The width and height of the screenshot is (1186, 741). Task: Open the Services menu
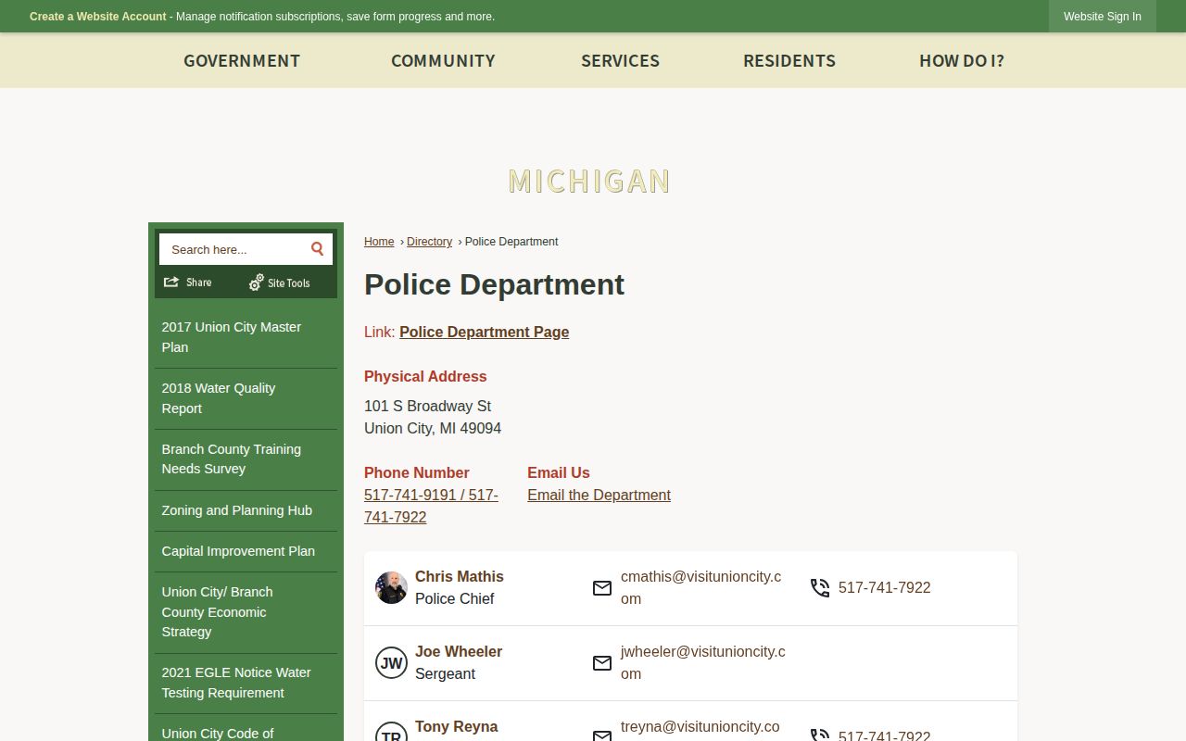(x=620, y=60)
